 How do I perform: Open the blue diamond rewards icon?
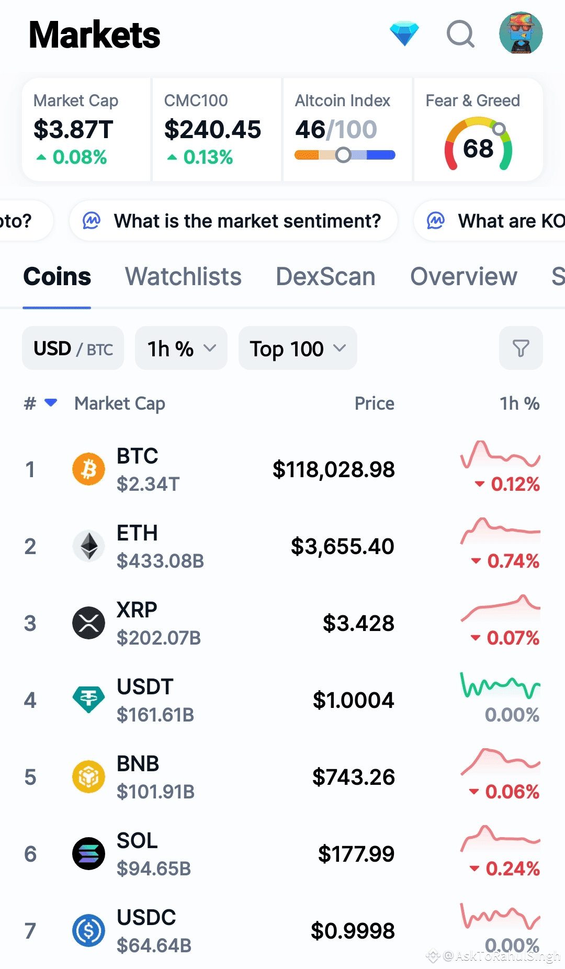click(404, 34)
